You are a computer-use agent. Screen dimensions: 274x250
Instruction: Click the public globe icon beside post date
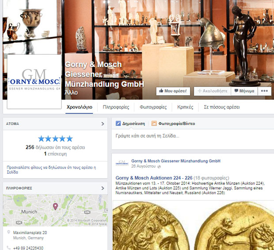159,167
